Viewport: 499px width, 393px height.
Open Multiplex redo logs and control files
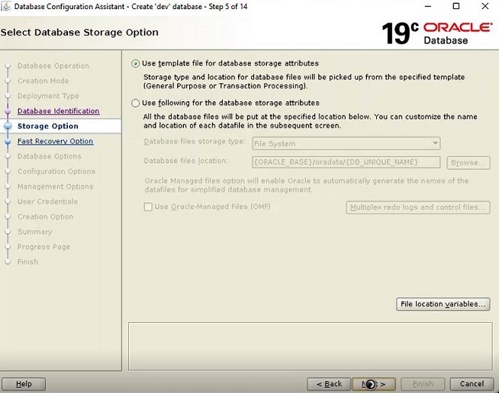coord(418,207)
